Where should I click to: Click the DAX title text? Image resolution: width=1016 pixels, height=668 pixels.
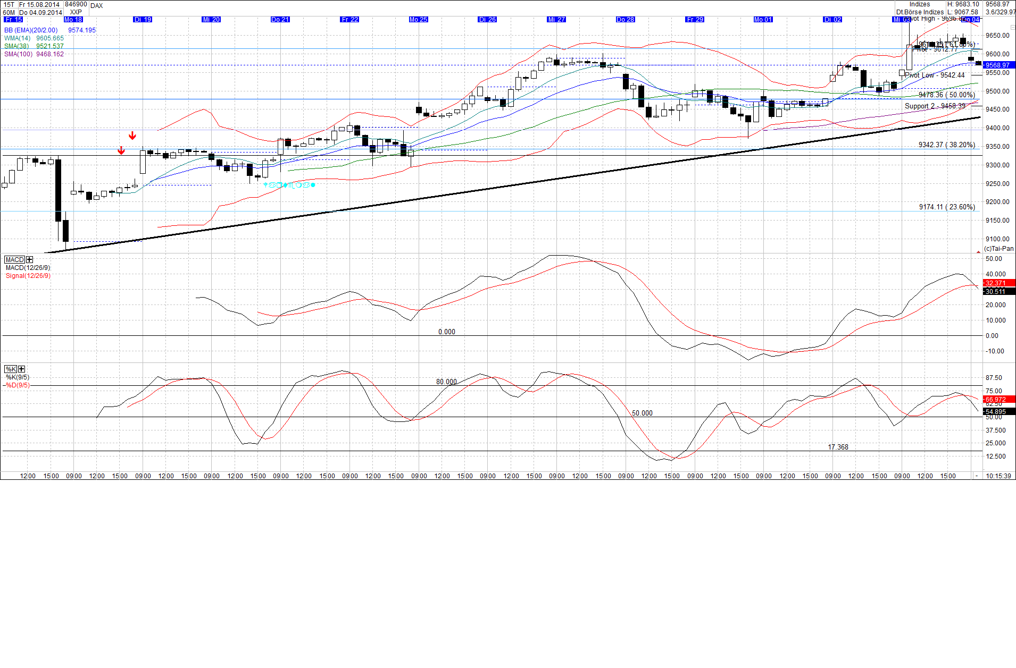coord(97,6)
